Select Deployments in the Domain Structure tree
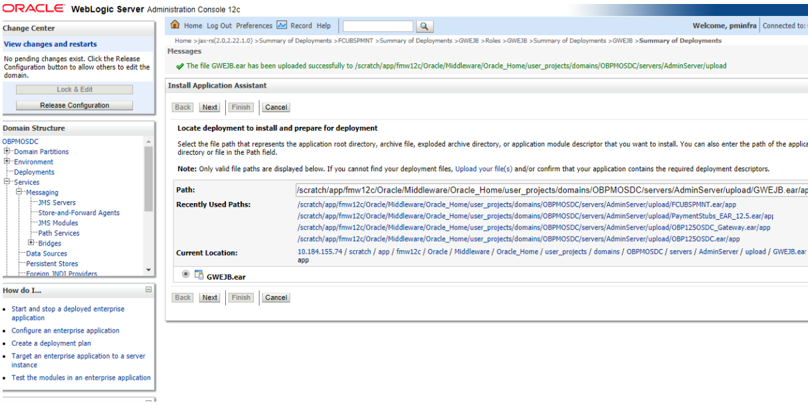 (34, 171)
